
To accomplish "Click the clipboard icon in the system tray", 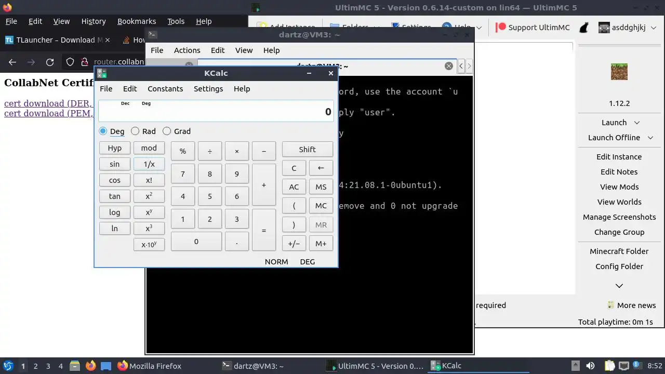I will [x=610, y=366].
